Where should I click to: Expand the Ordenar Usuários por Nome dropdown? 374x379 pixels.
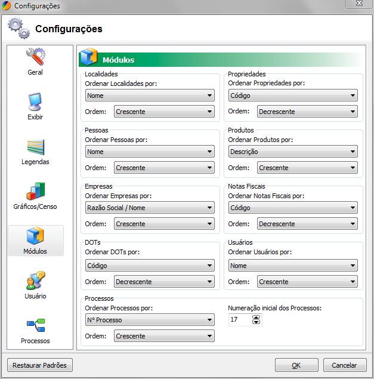[x=293, y=266]
